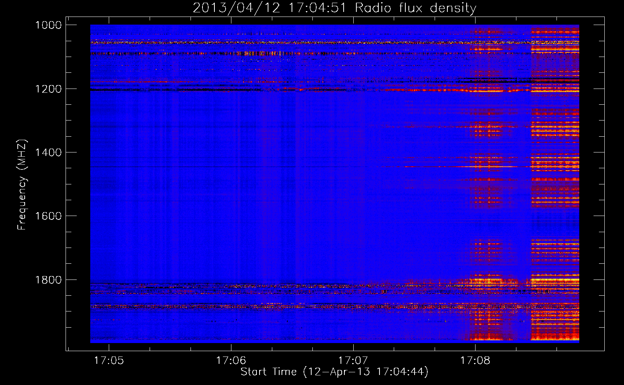Click the 17:05 time tick label
This screenshot has height=385, width=624.
(109, 360)
